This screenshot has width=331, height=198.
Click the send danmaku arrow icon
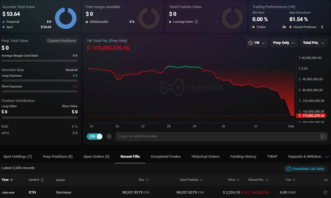click(323, 136)
